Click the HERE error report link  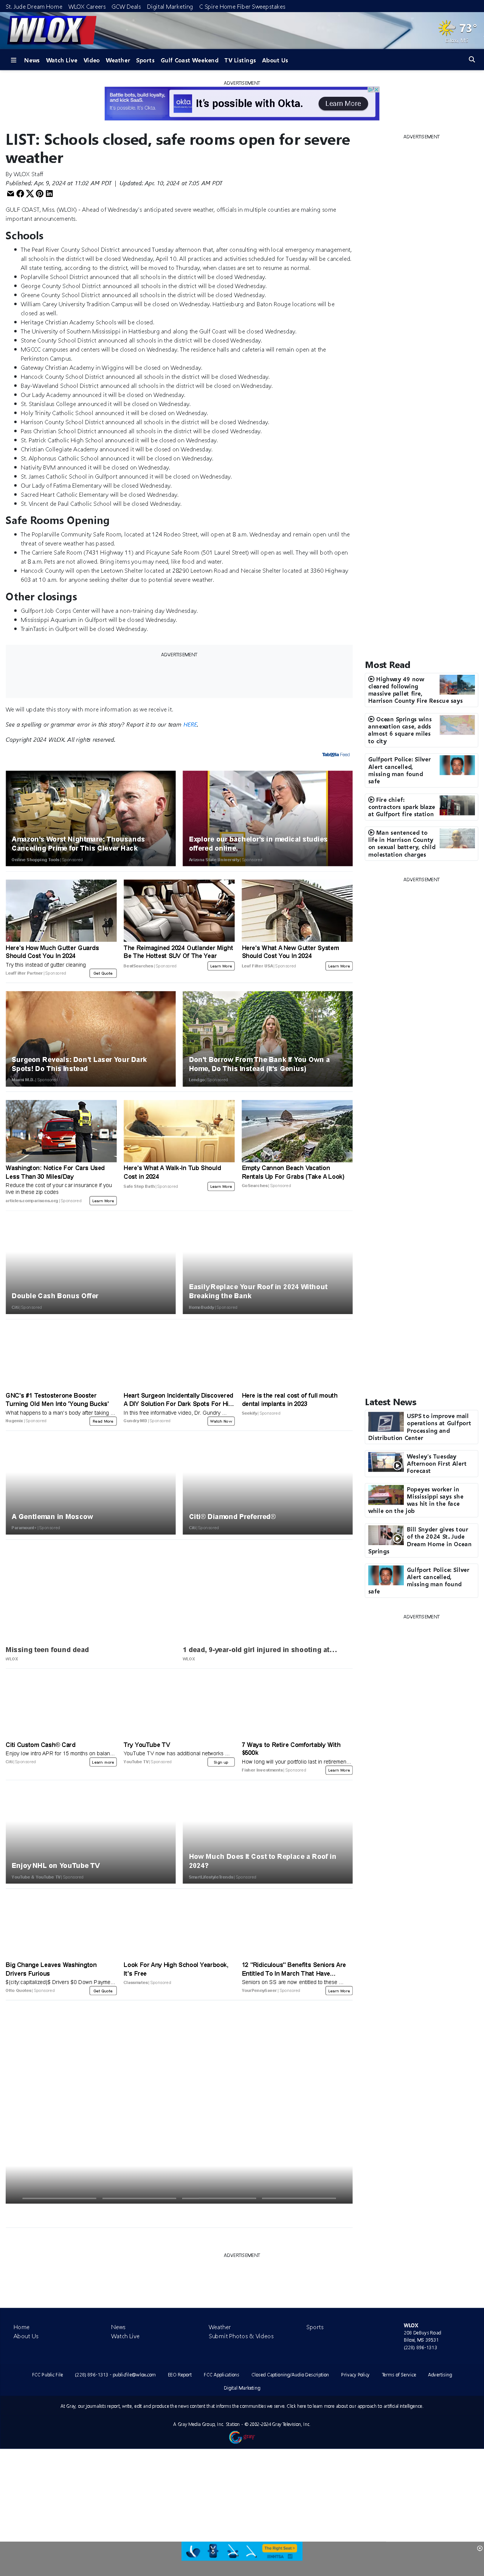point(190,724)
